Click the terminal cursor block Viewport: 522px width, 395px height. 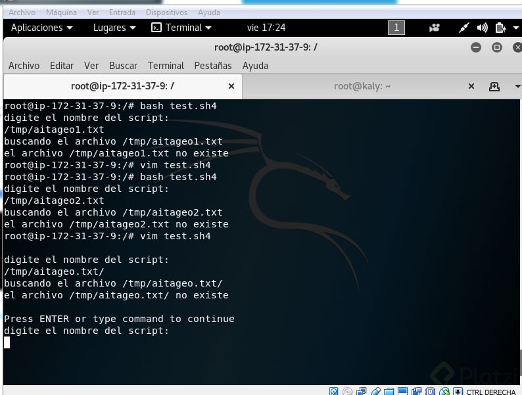pos(7,342)
